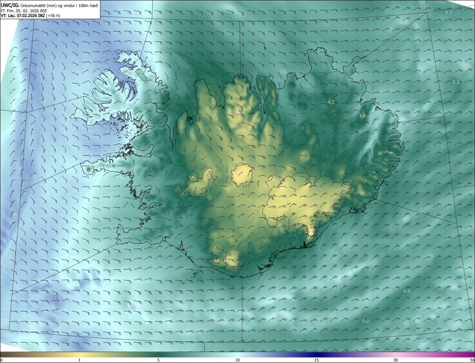Click the 10 tick on the color scale
Viewport: 475px width, 363px height.
coord(237,360)
